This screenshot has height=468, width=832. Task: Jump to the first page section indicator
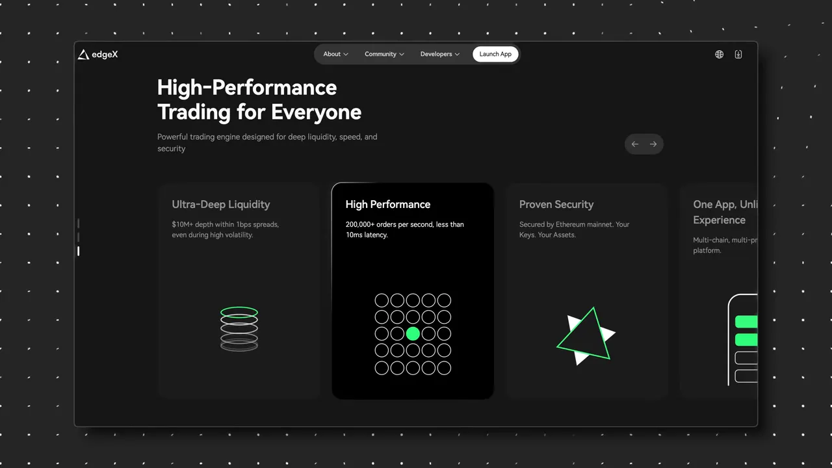[79, 224]
